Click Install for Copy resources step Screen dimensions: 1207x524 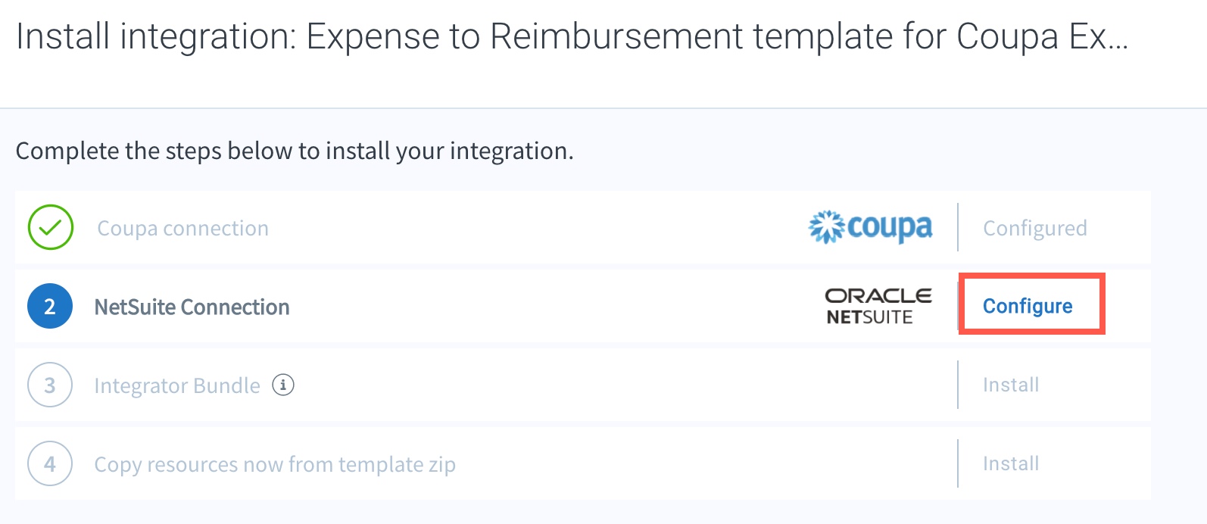(x=1011, y=463)
